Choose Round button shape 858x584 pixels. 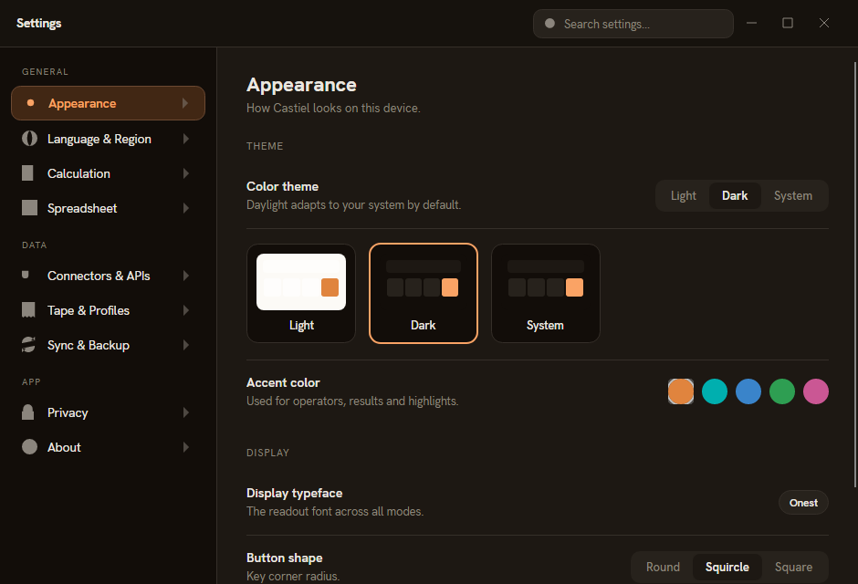[x=663, y=567]
